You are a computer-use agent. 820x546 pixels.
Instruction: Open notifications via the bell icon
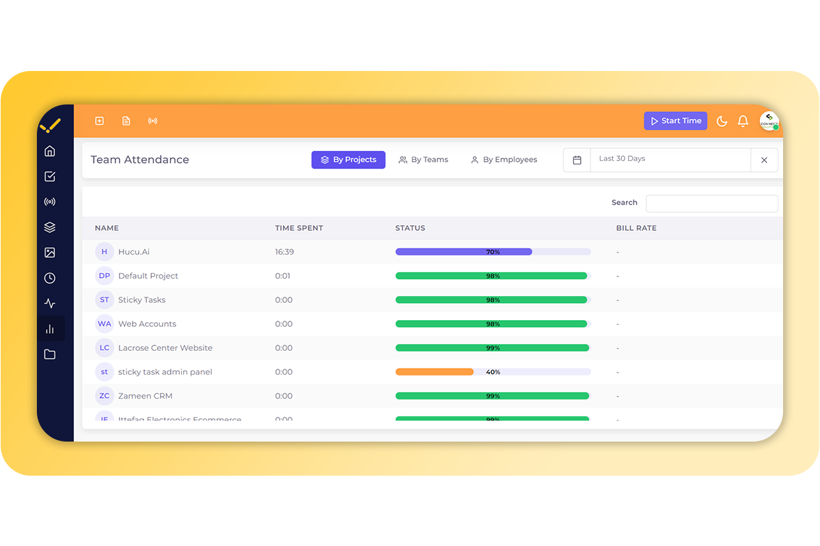pos(743,120)
